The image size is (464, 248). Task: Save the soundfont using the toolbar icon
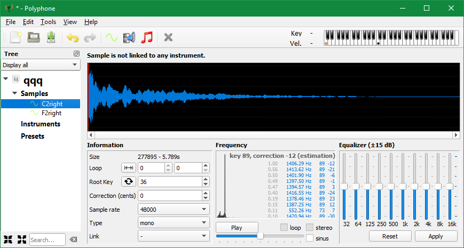coord(51,37)
